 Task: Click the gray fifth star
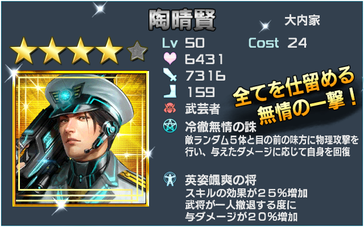click(138, 51)
